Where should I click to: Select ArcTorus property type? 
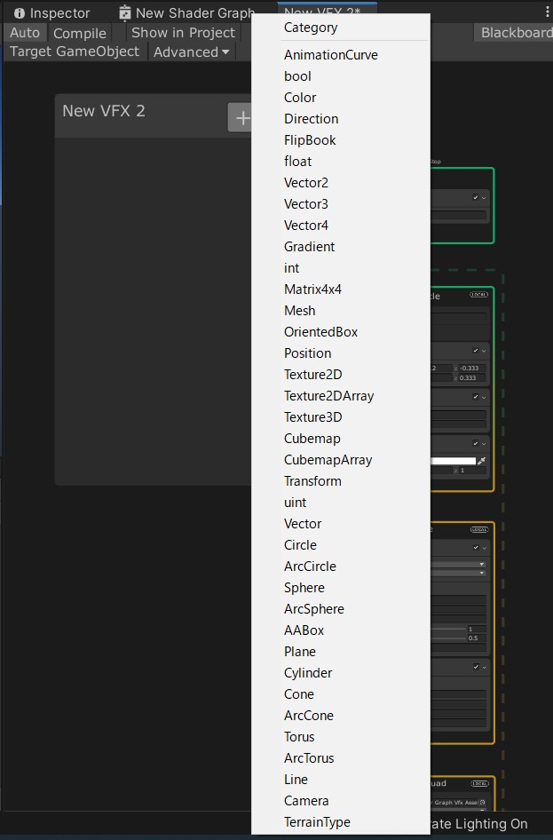(341, 758)
